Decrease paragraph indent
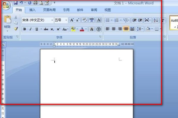Image resolution: width=178 pixels, height=118 pixels. [x=134, y=20]
